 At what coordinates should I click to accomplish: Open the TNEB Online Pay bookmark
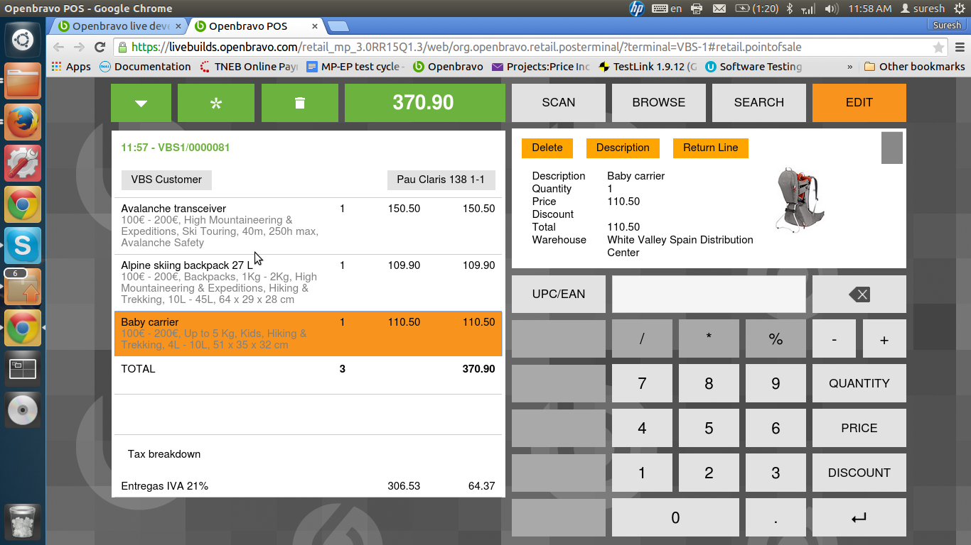pos(249,67)
